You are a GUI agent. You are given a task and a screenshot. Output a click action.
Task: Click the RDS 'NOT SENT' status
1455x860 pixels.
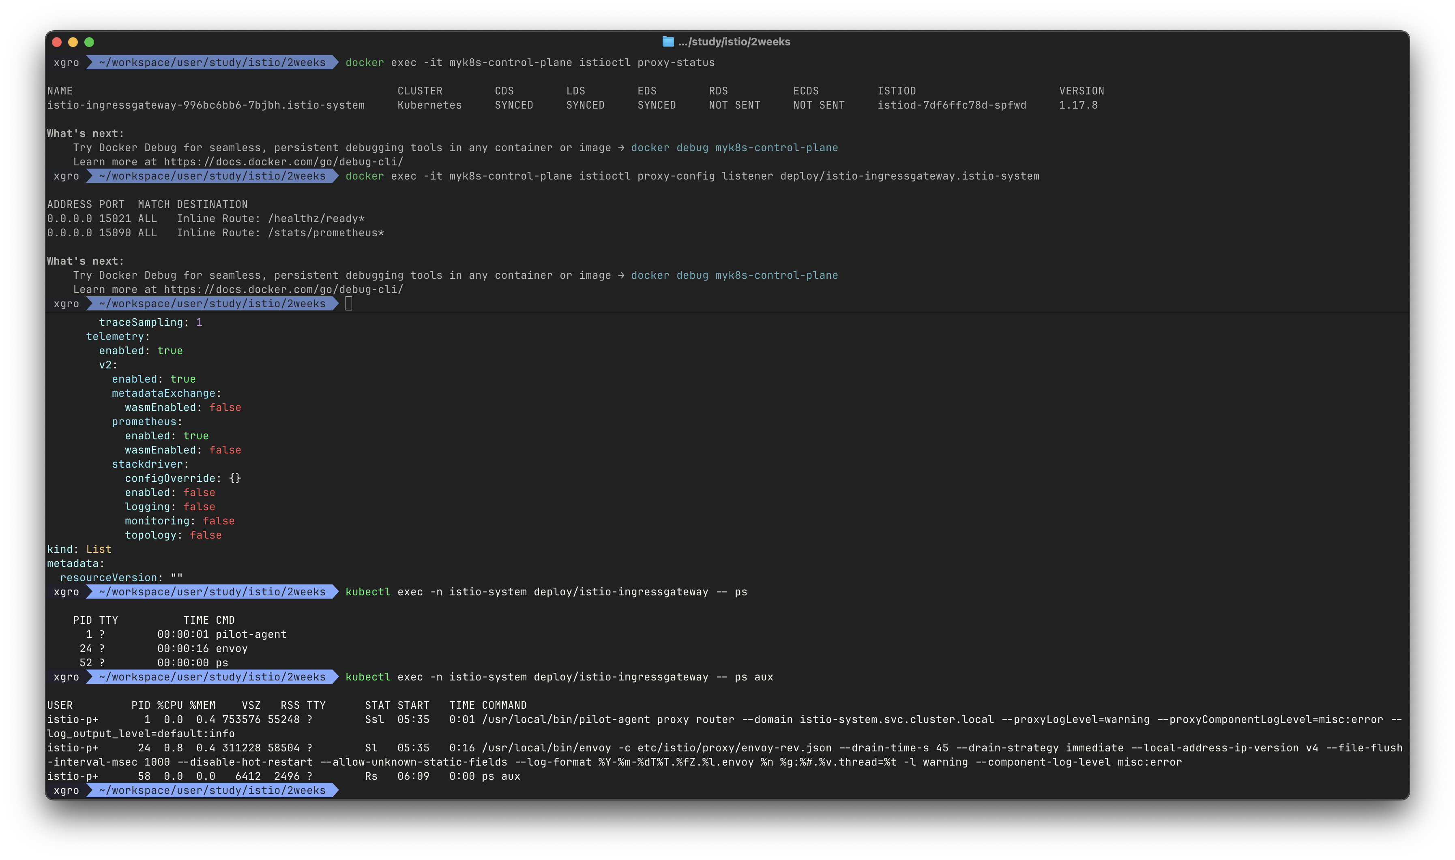(734, 105)
